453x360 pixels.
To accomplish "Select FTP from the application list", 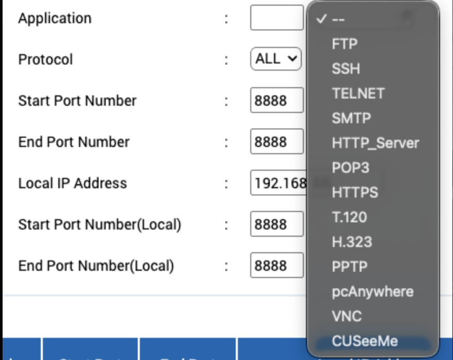I will 345,44.
